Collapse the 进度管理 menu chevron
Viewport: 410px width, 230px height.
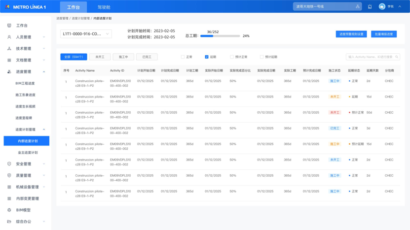click(x=44, y=71)
